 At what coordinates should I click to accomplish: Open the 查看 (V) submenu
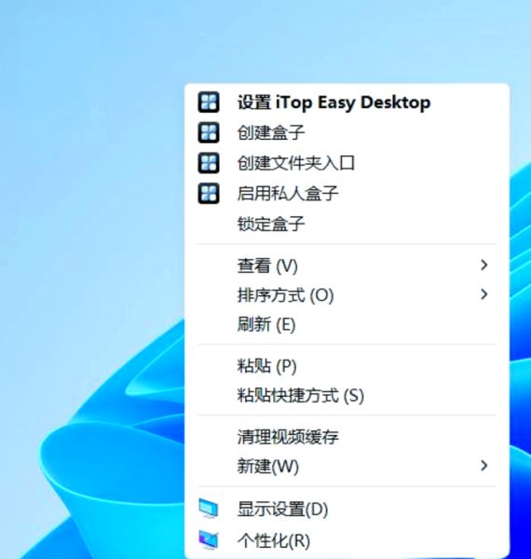[x=347, y=266]
